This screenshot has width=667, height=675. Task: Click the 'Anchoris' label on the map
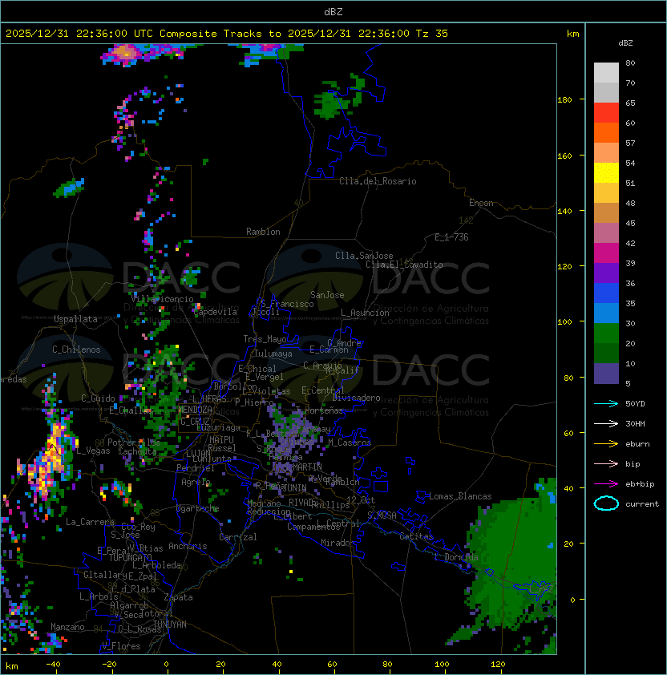coord(188,546)
